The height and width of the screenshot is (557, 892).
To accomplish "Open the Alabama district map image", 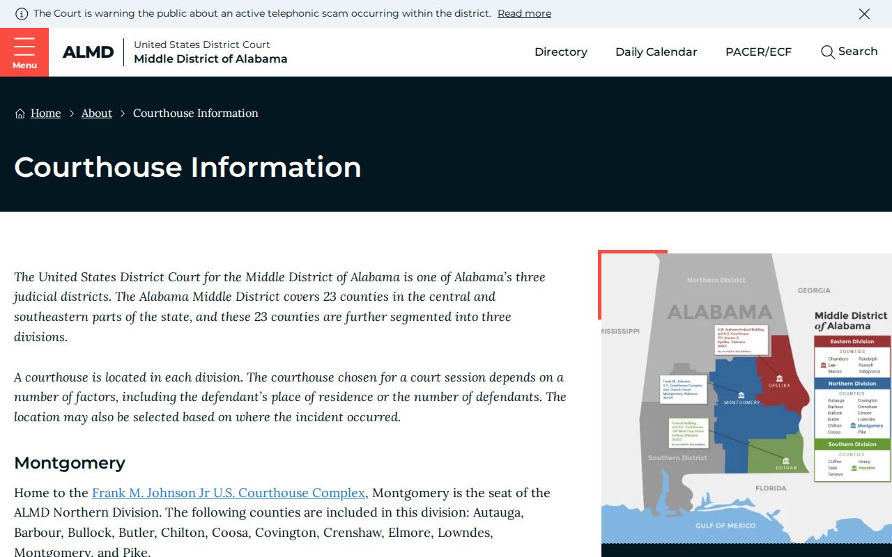I will [x=746, y=398].
